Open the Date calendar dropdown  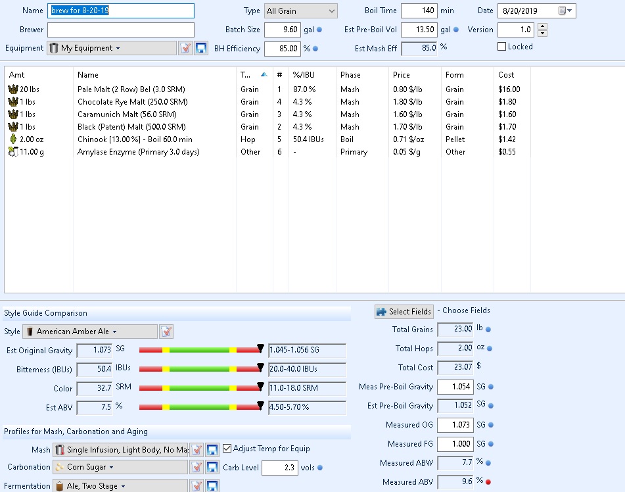tap(566, 11)
